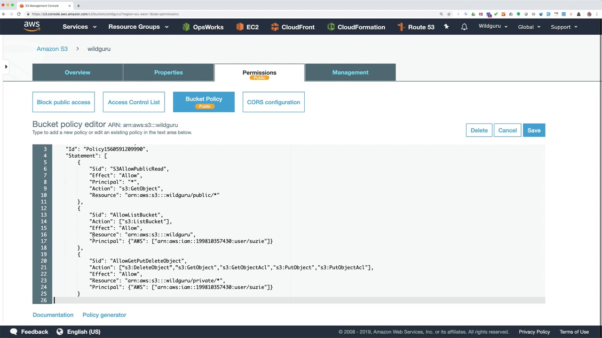Screen dimensions: 602x338
Task: Switch to the Overview tab
Action: (78, 72)
